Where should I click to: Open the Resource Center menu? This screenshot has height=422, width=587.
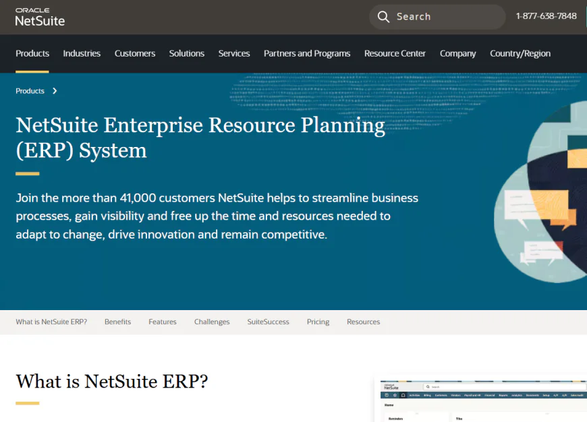point(395,53)
